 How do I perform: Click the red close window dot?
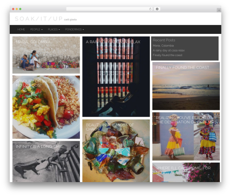click(x=13, y=9)
